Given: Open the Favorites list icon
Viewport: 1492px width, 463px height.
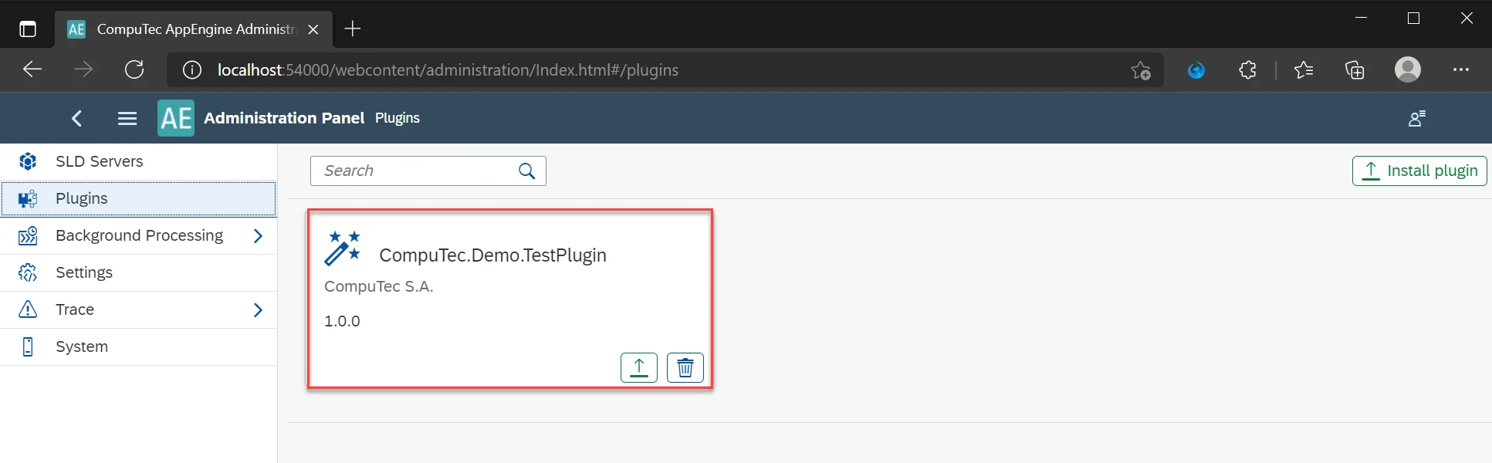Looking at the screenshot, I should coord(1304,70).
